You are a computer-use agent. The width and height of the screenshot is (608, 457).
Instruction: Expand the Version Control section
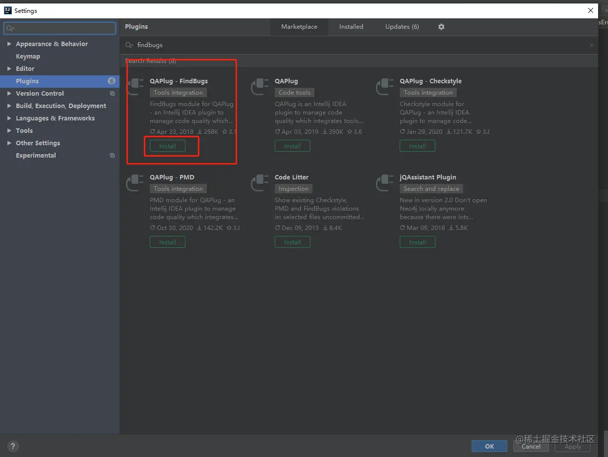pyautogui.click(x=9, y=94)
